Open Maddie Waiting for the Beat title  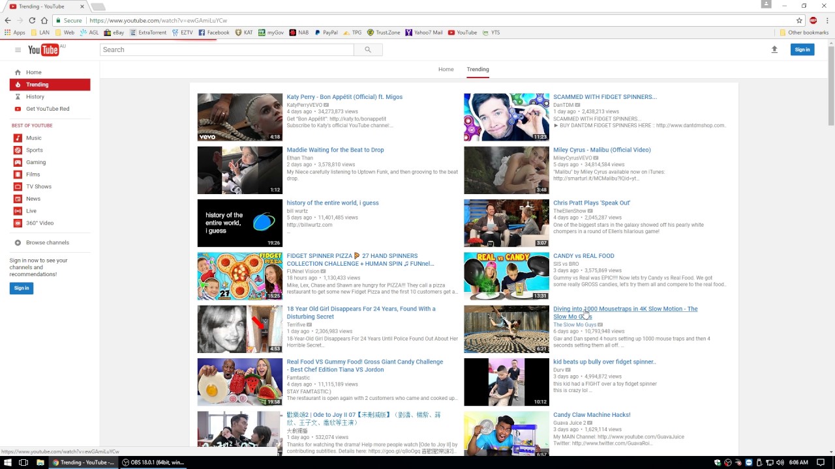click(335, 150)
